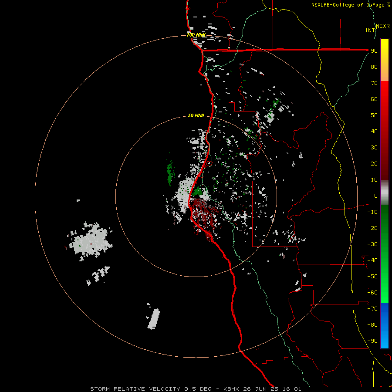Click the -10 value on velocity scale
The width and height of the screenshot is (392, 392).
click(x=372, y=212)
